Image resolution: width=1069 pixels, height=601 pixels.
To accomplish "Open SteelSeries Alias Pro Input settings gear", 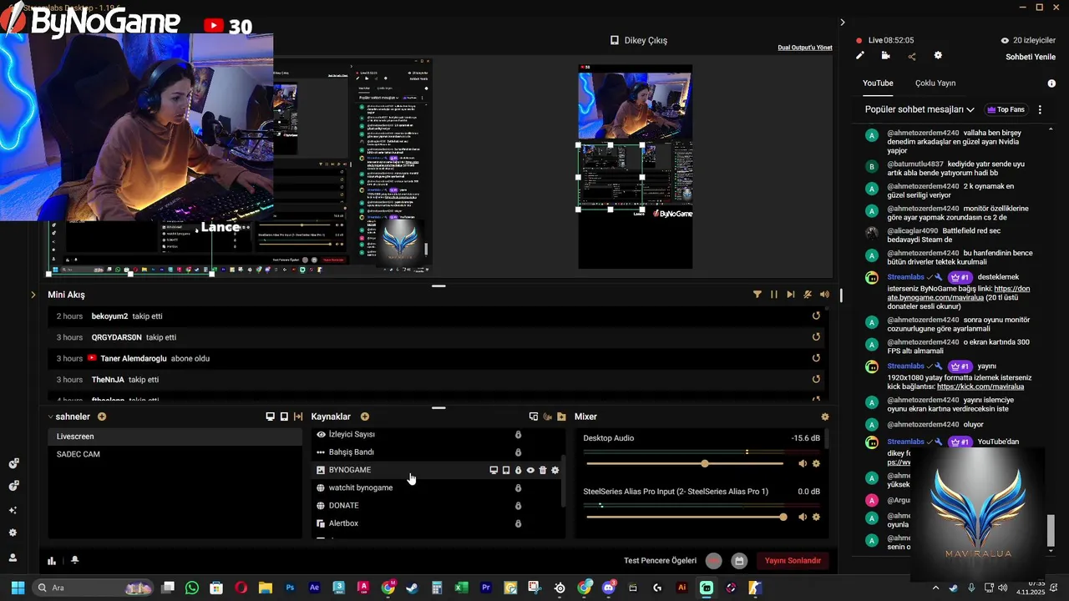I will tap(816, 517).
